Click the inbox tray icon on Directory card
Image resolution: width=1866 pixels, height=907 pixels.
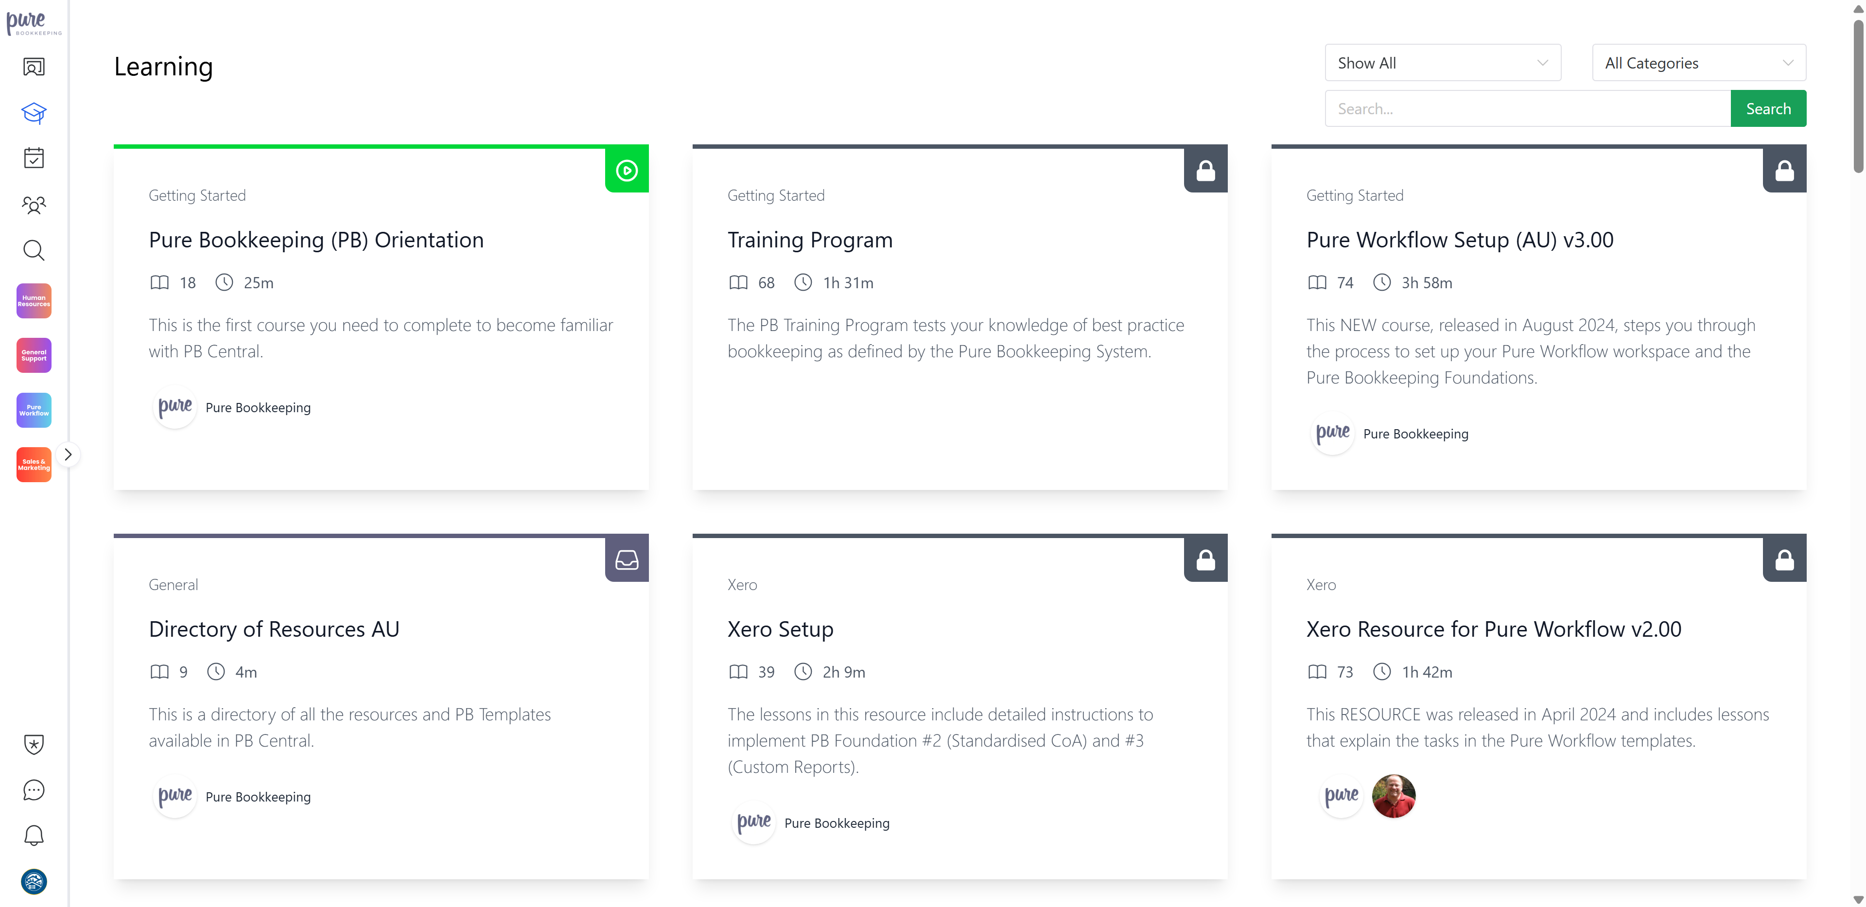tap(627, 560)
